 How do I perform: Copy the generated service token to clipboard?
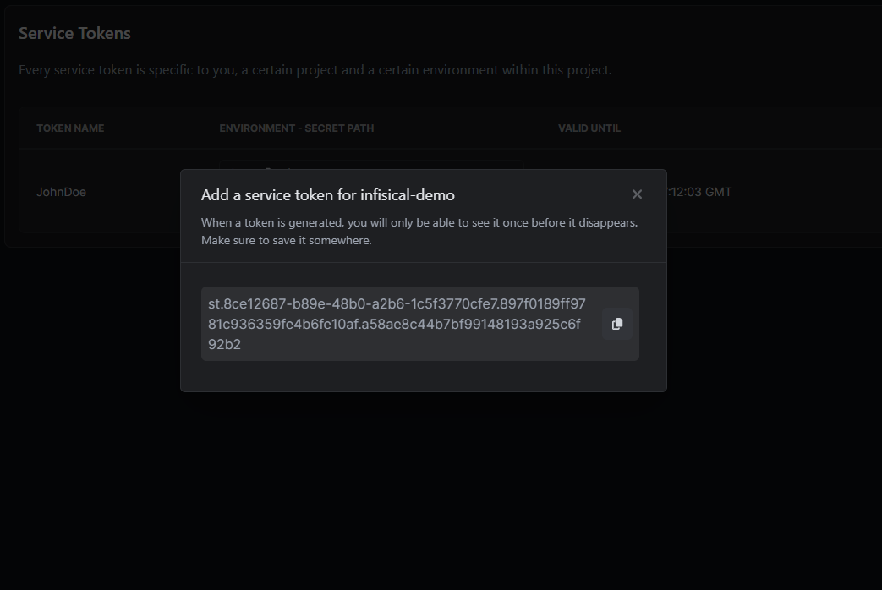[616, 324]
